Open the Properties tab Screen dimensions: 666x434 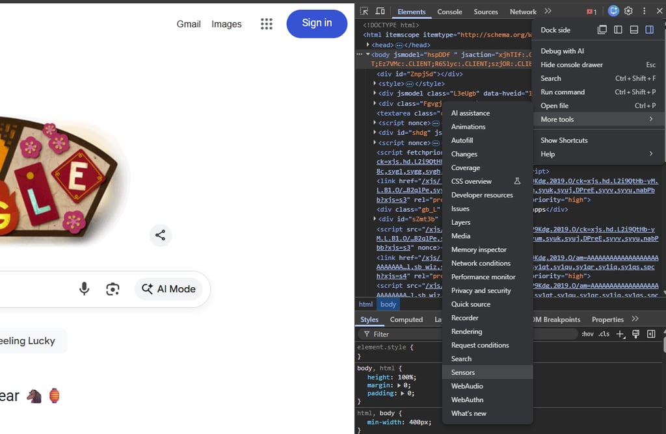[607, 320]
